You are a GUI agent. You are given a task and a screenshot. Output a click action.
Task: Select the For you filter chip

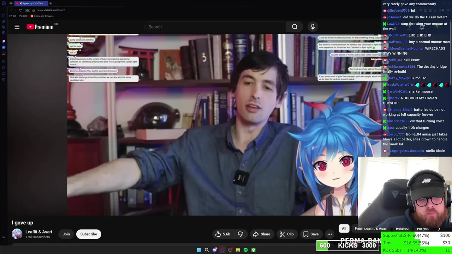click(423, 229)
